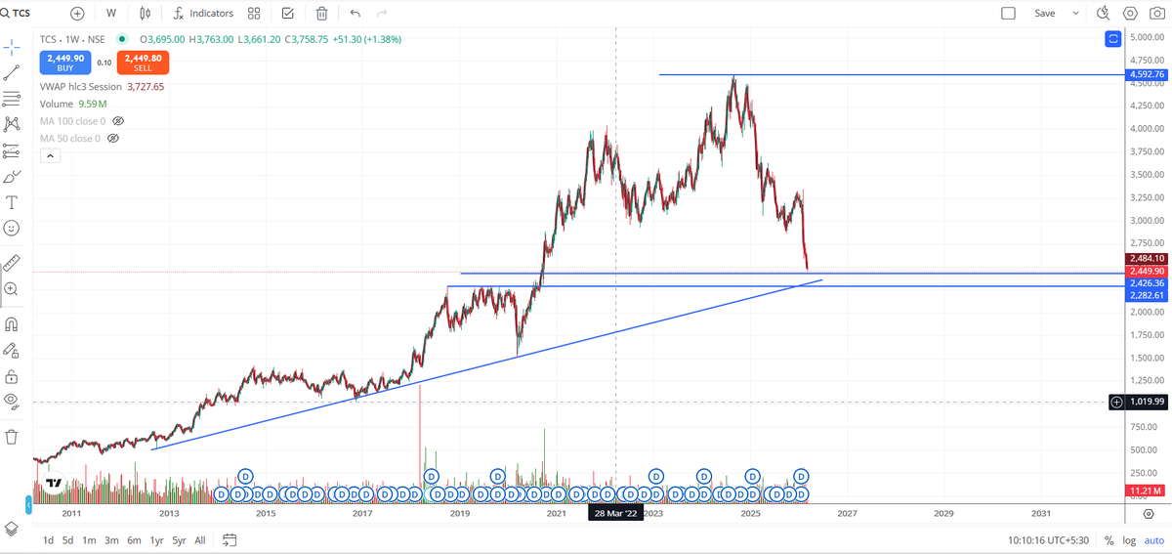Set the time range to All
The image size is (1172, 554).
click(200, 539)
